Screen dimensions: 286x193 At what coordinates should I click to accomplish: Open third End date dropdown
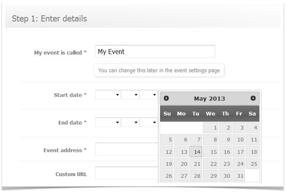149,123
